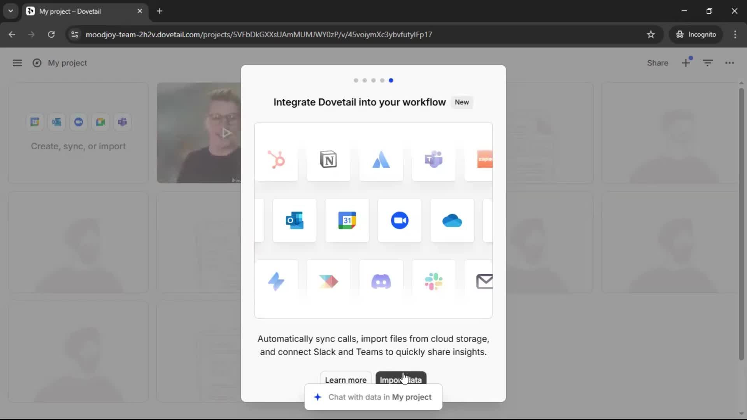747x420 pixels.
Task: Open the three-dot project options menu
Action: 729,63
